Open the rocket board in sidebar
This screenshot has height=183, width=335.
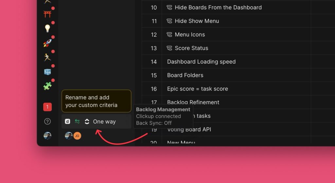(x=47, y=43)
